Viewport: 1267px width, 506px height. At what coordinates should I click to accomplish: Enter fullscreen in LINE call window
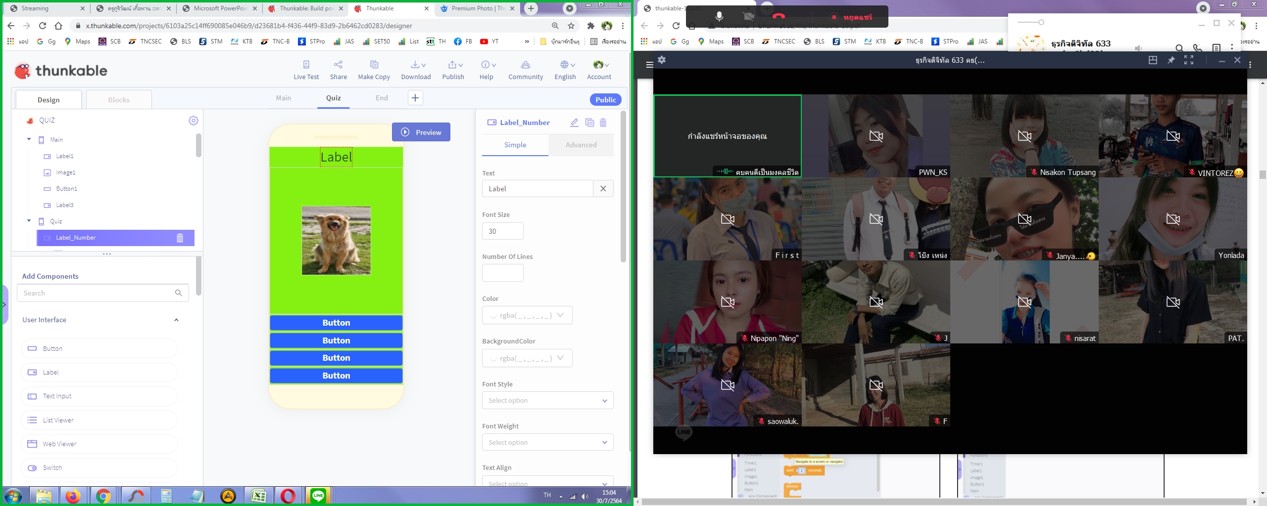point(1189,60)
